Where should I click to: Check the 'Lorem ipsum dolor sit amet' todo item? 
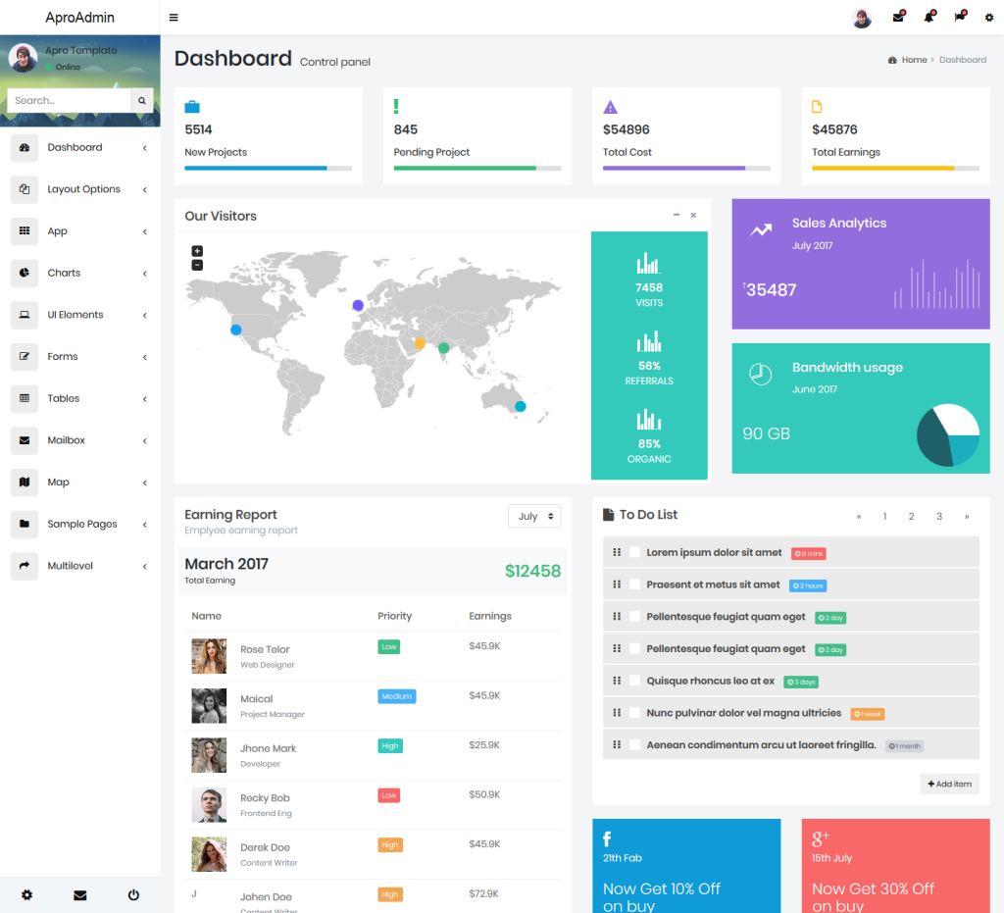coord(632,552)
